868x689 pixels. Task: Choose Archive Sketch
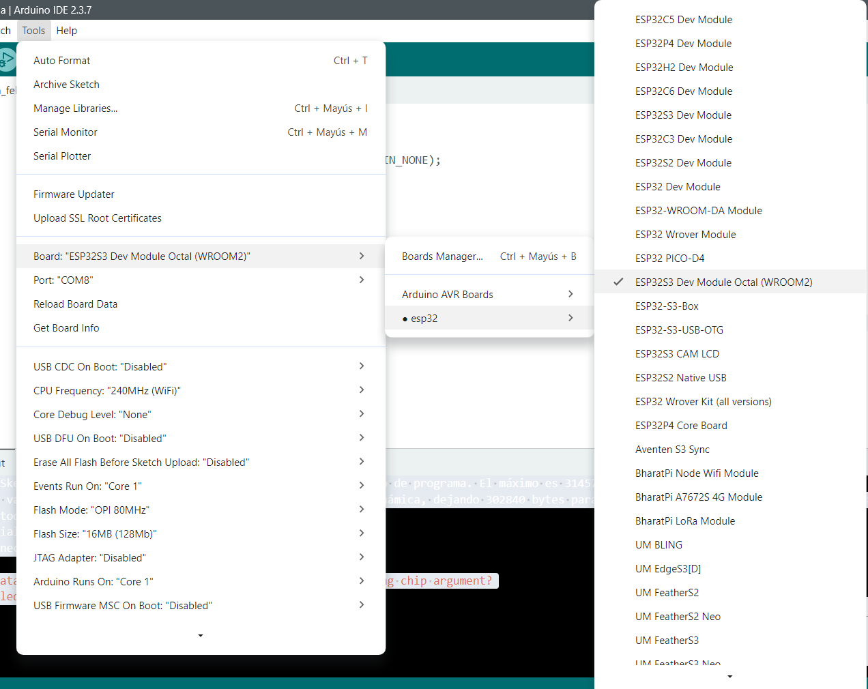pos(201,85)
